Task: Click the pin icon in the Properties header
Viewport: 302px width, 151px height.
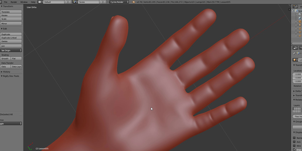Action: coord(295,53)
